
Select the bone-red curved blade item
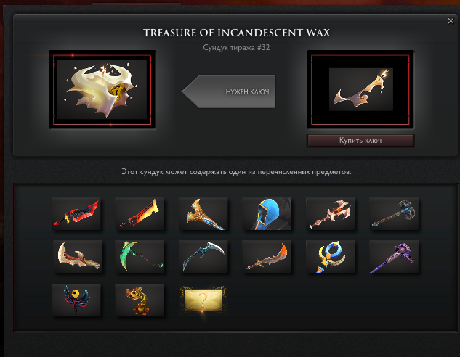click(x=78, y=257)
